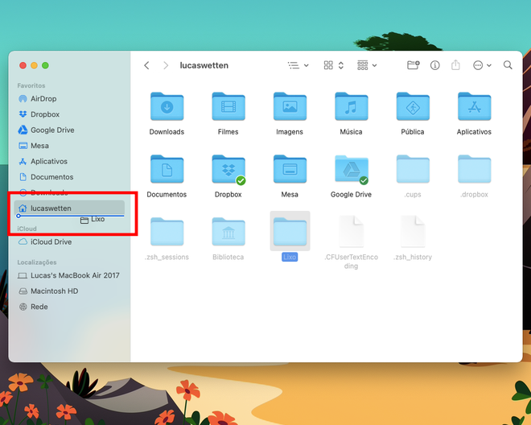Open AirDrop in the sidebar
Image resolution: width=531 pixels, height=425 pixels.
[x=69, y=99]
